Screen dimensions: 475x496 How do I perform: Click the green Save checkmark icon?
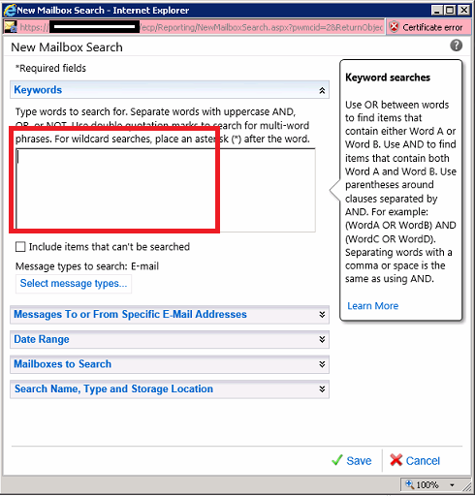point(337,460)
